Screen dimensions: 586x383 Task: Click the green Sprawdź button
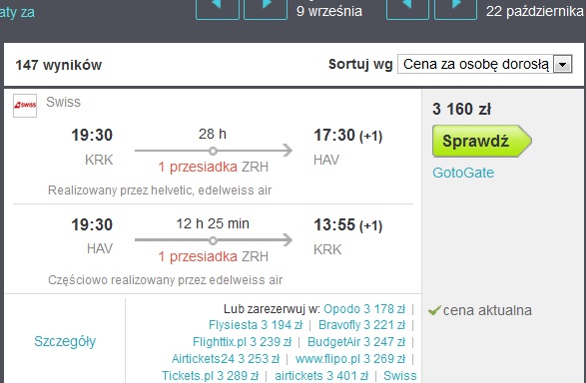point(482,141)
